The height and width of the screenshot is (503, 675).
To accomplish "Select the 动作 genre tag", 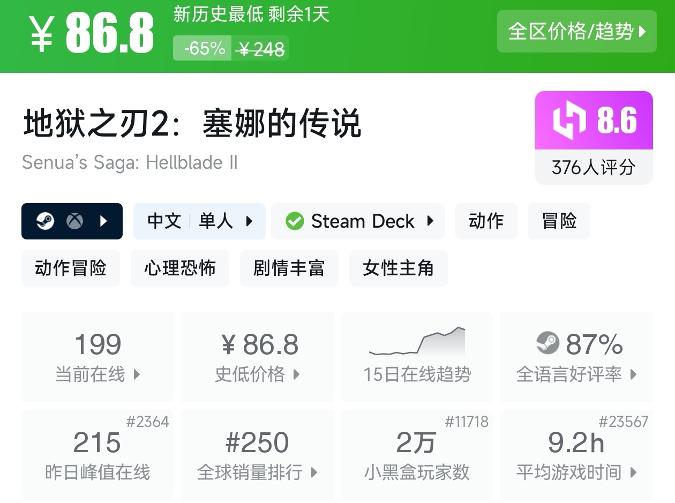I will (x=486, y=221).
